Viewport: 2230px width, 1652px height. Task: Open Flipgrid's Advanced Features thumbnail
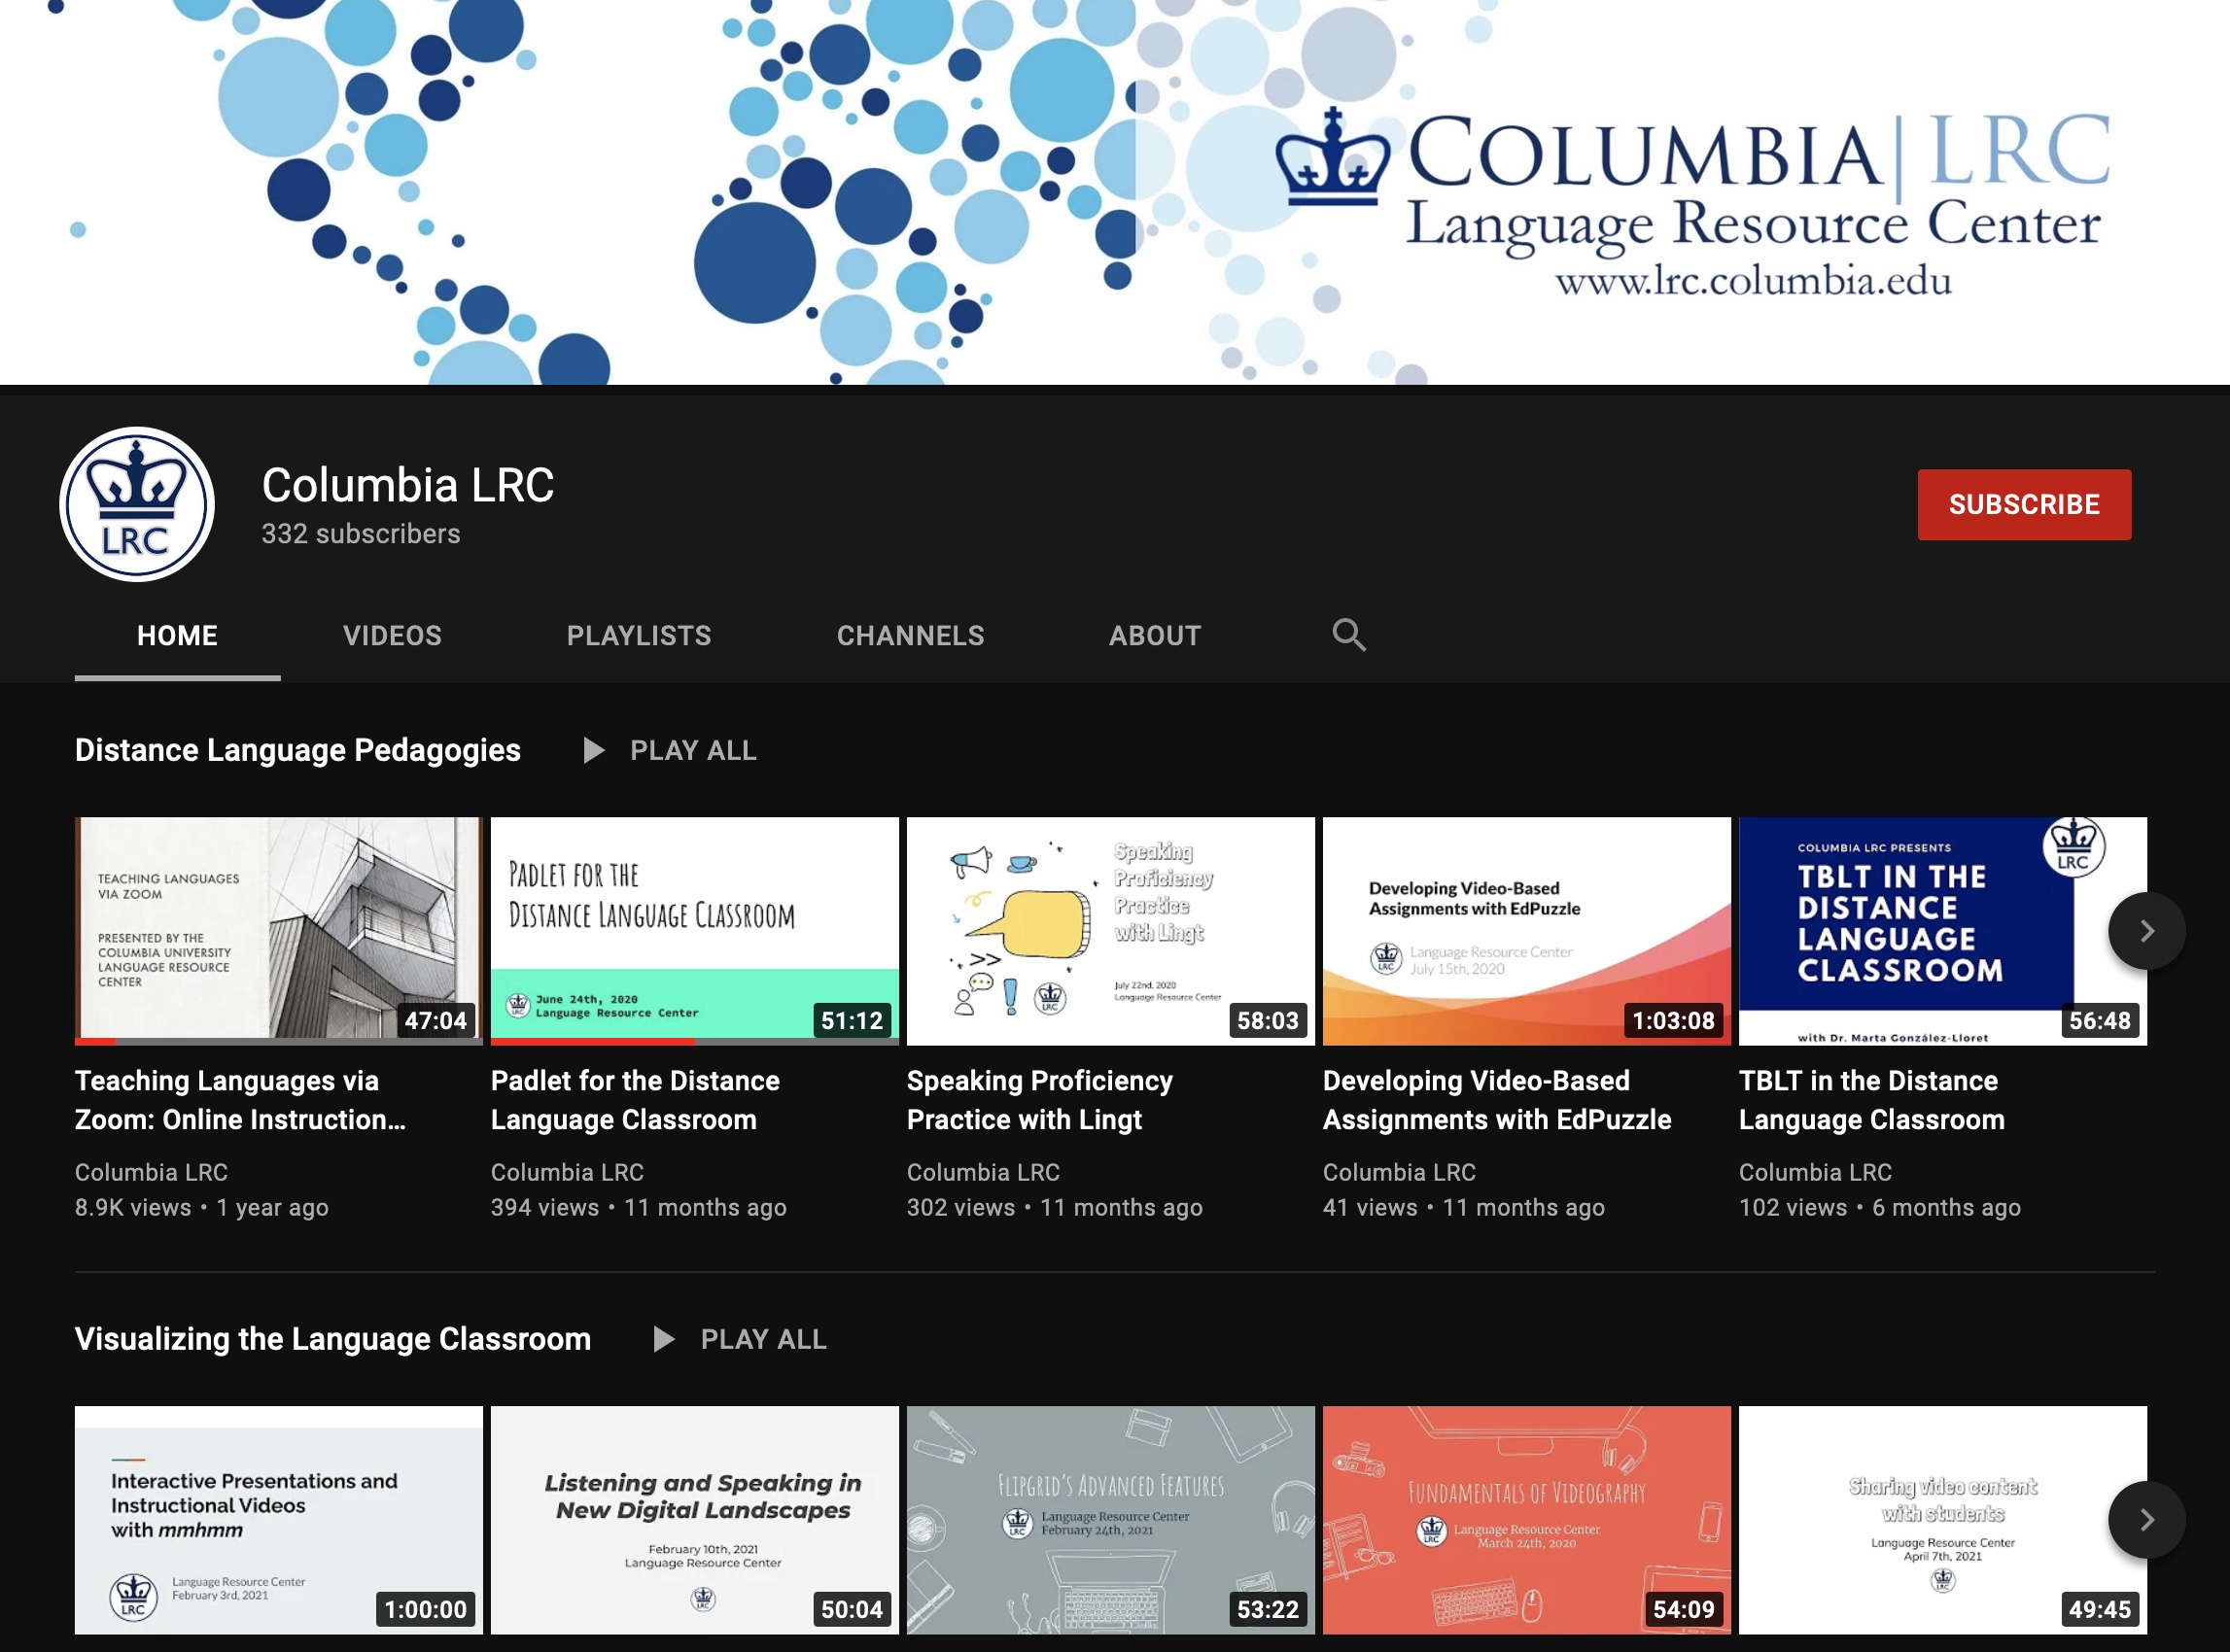point(1110,1520)
